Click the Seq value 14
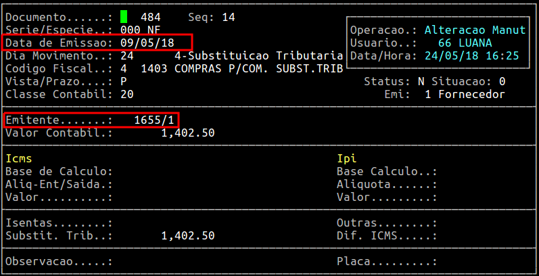The height and width of the screenshot is (276, 539). pyautogui.click(x=228, y=17)
